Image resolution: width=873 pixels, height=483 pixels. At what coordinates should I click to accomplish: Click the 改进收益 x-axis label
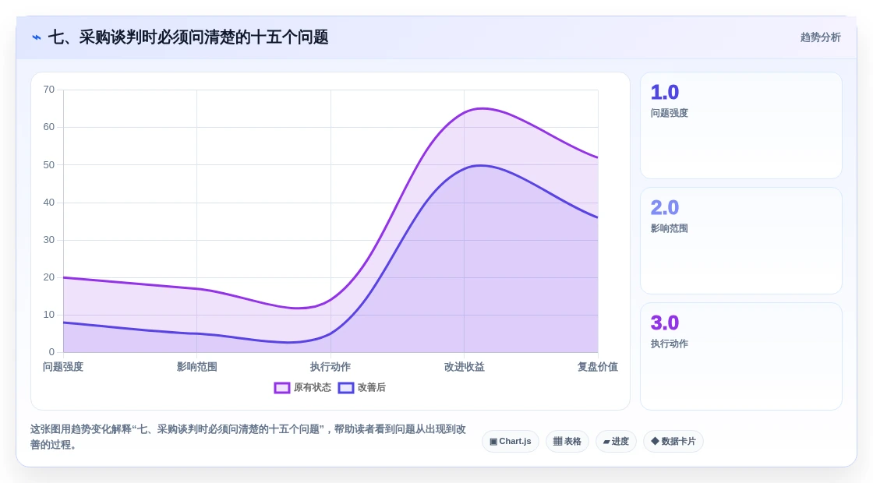pos(464,367)
